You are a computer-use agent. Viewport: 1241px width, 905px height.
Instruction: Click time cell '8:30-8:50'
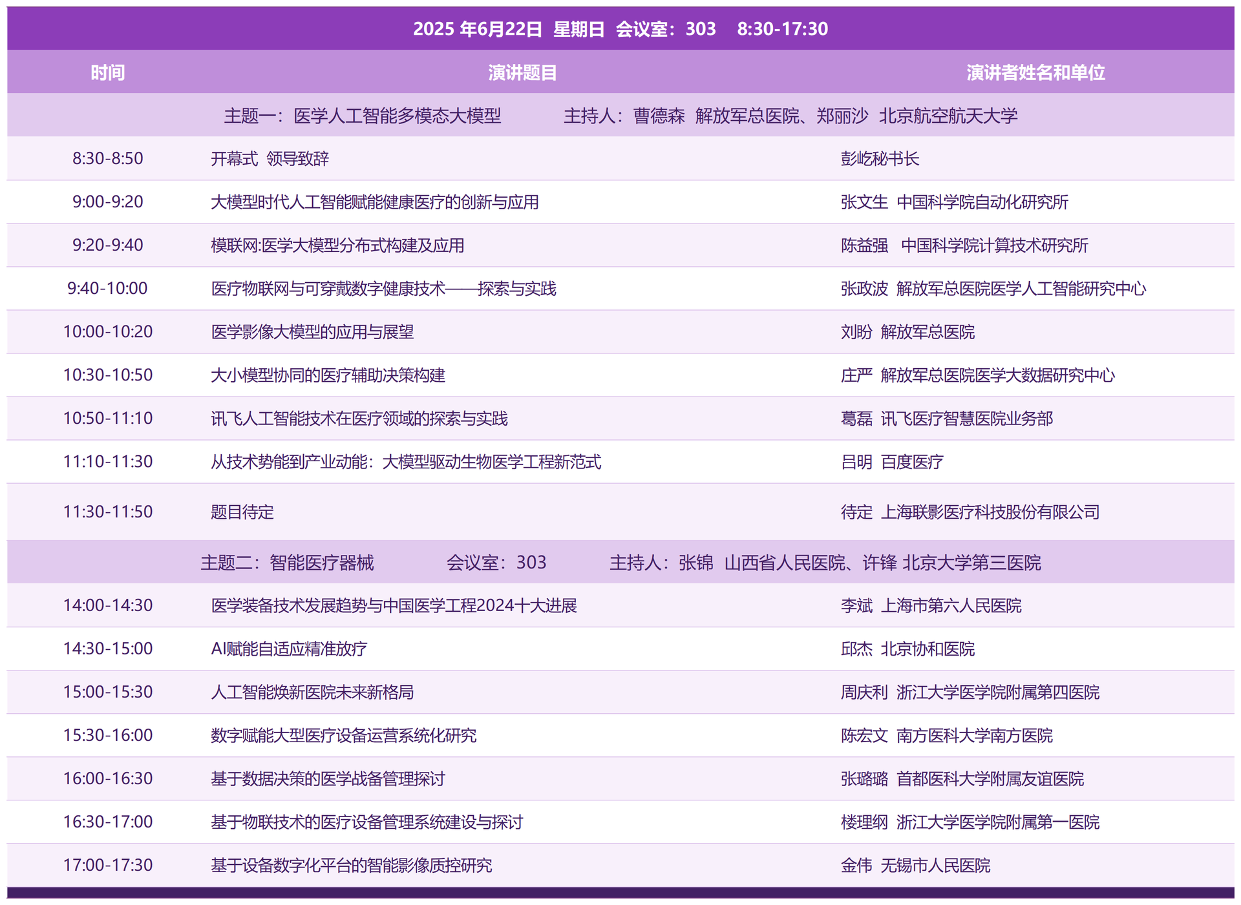tap(107, 158)
